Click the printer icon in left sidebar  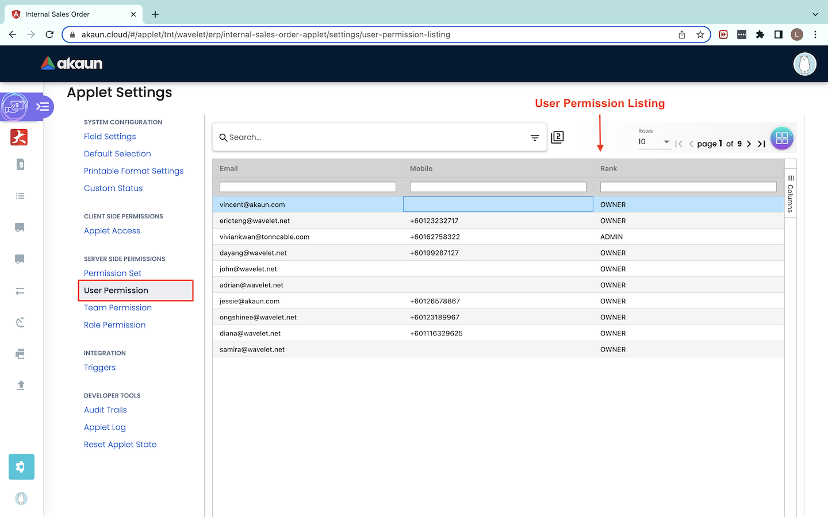(20, 354)
